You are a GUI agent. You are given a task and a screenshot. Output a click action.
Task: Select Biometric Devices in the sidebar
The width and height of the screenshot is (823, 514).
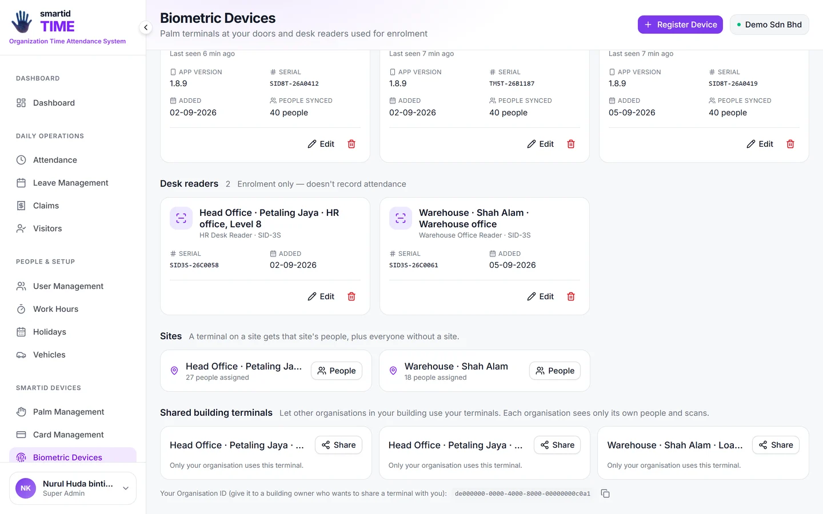[x=73, y=456]
